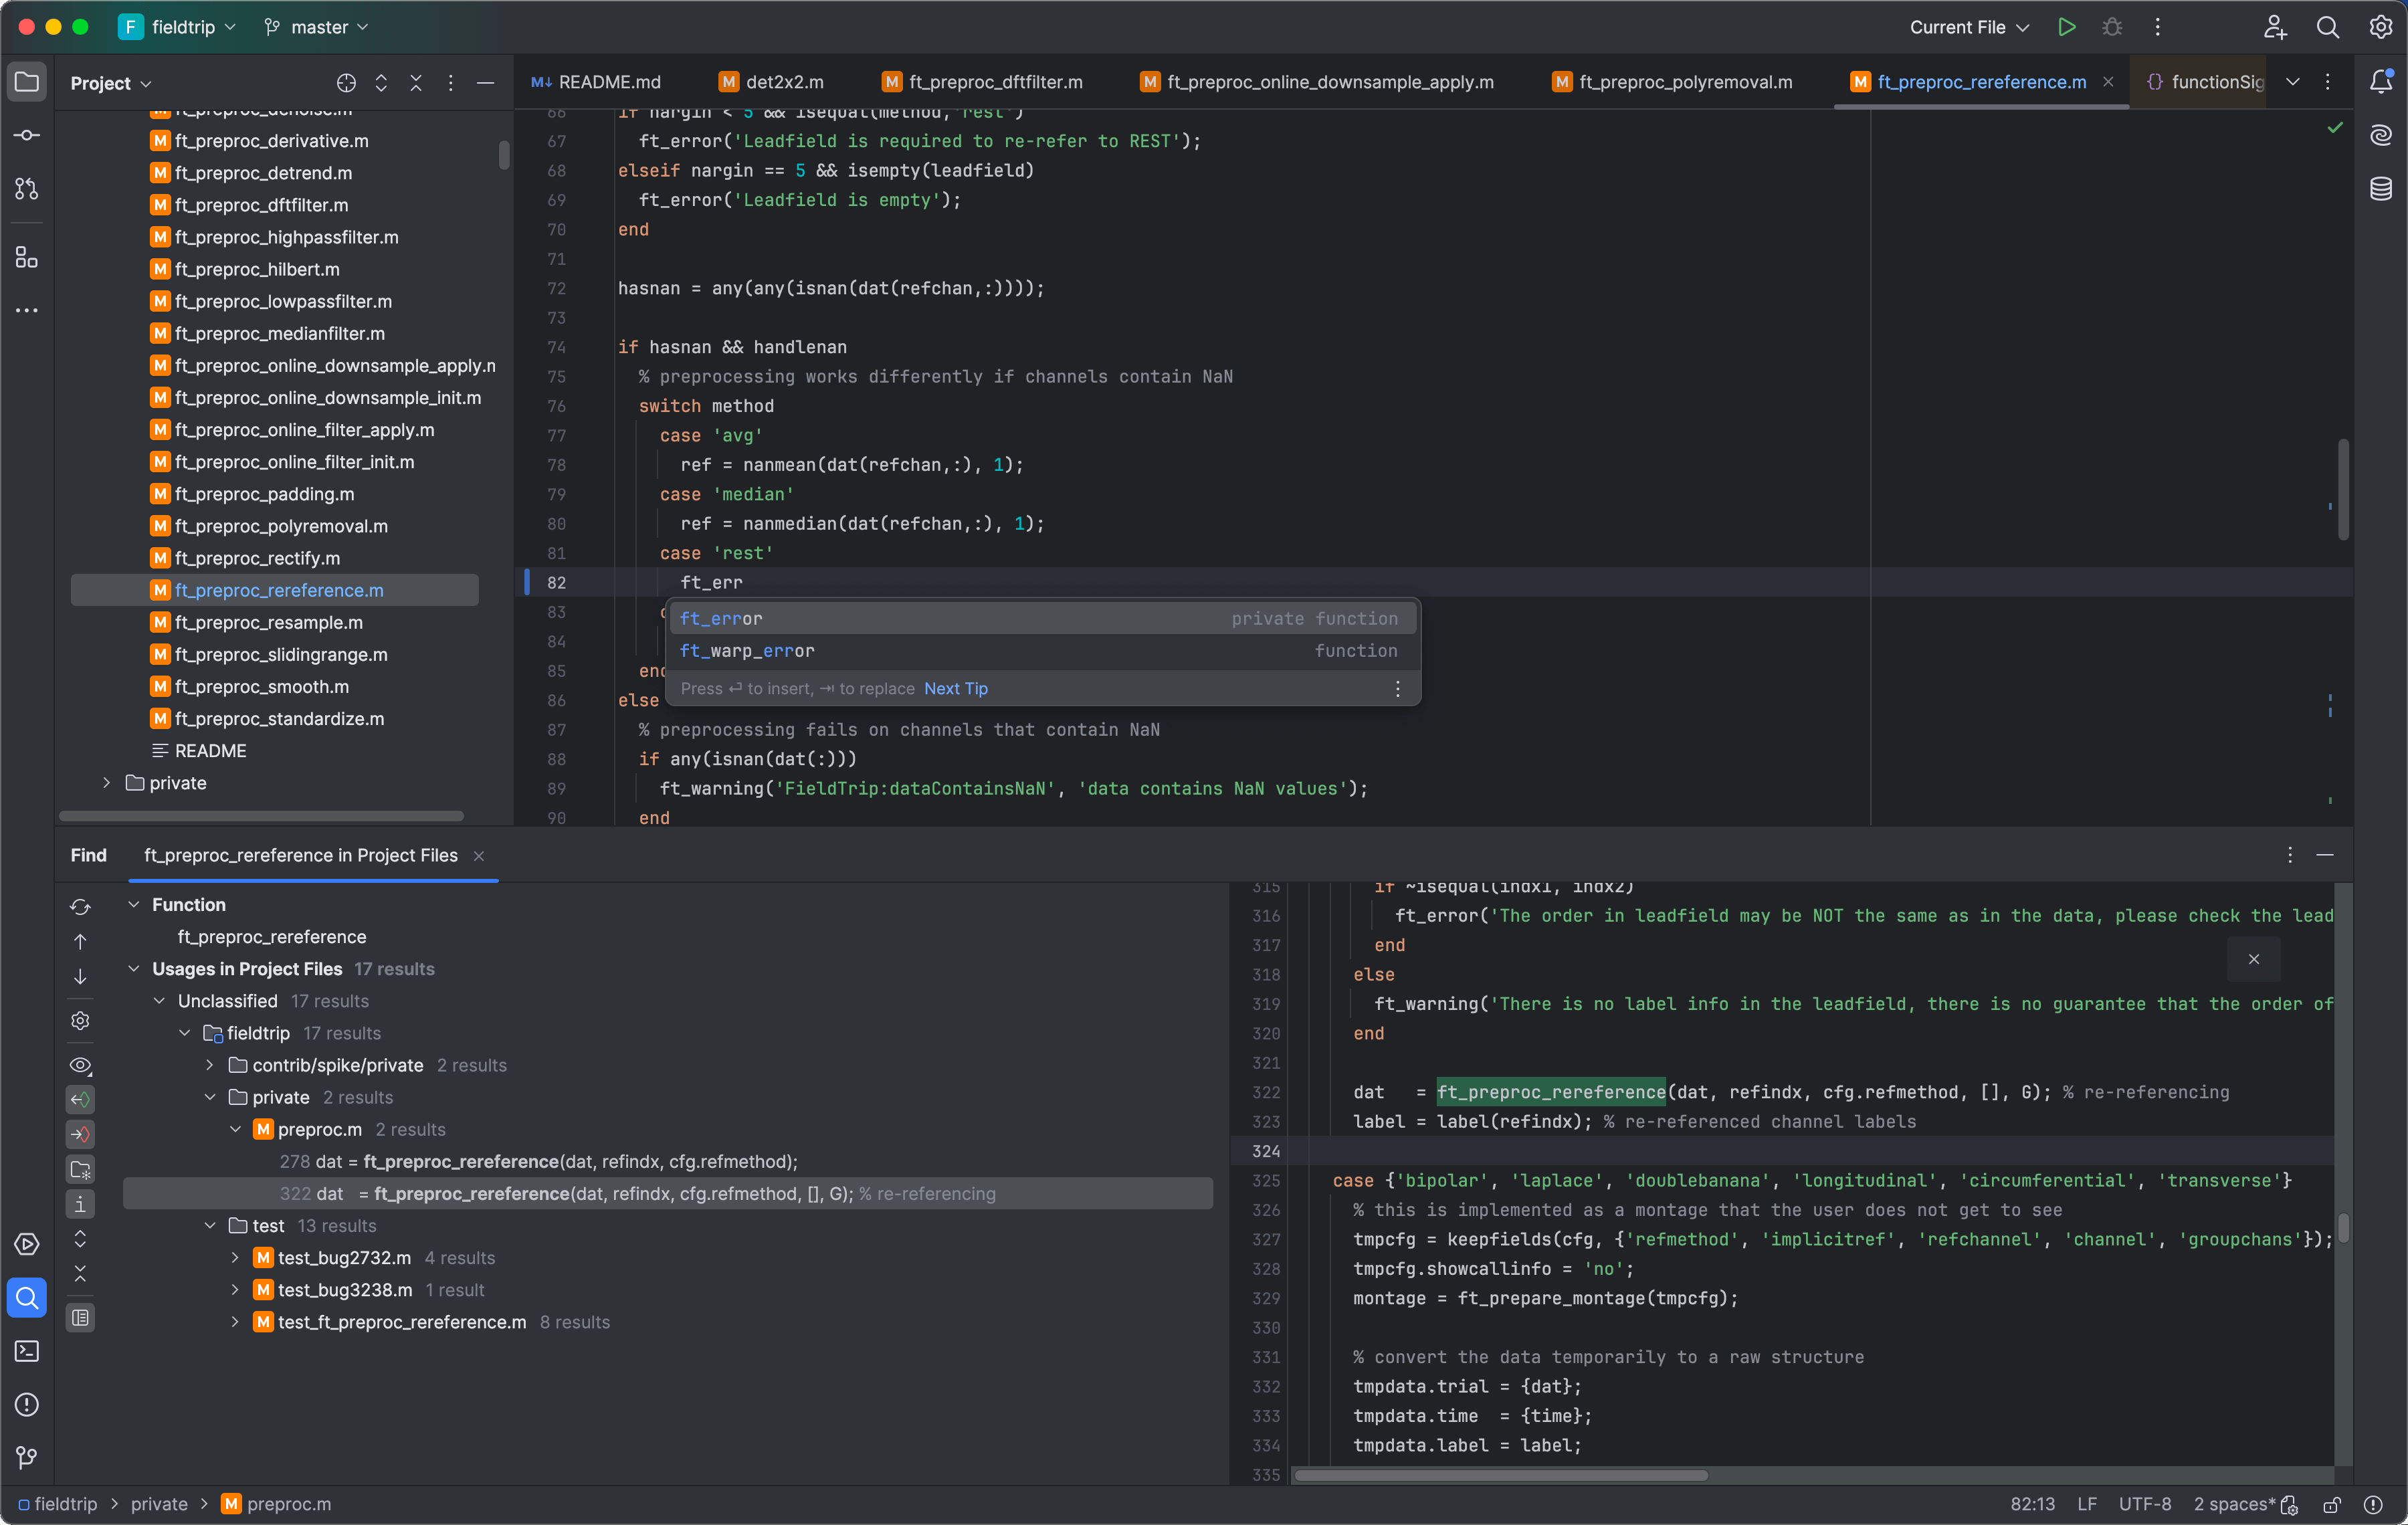Run the current file
The width and height of the screenshot is (2408, 1525).
[2066, 27]
